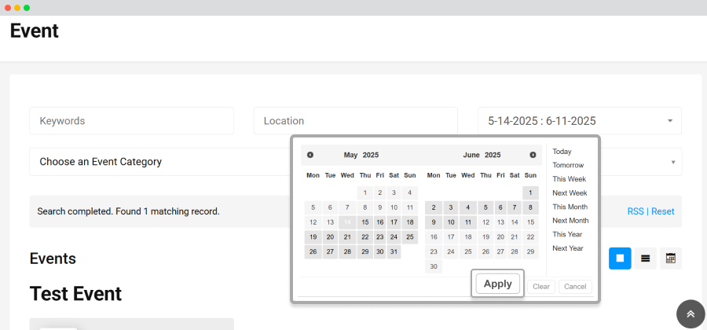Screen dimensions: 707x330
Task: Click Apply in date picker
Action: [498, 284]
